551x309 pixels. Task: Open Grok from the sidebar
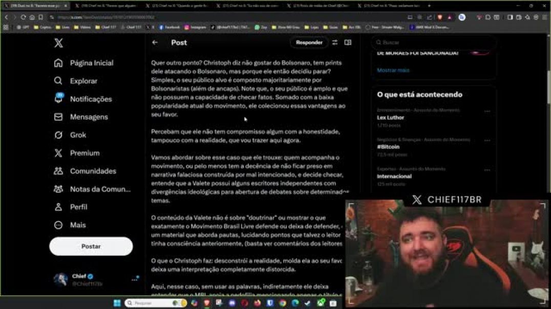click(x=59, y=135)
